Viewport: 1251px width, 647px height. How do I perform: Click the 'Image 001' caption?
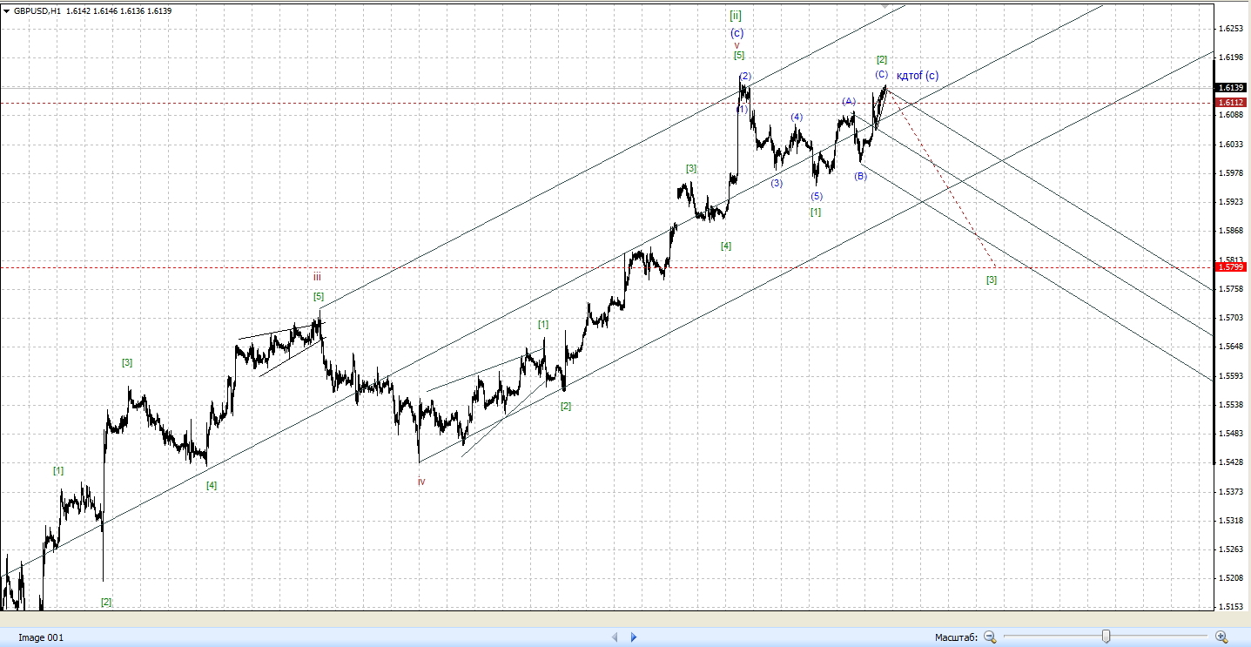click(x=41, y=637)
